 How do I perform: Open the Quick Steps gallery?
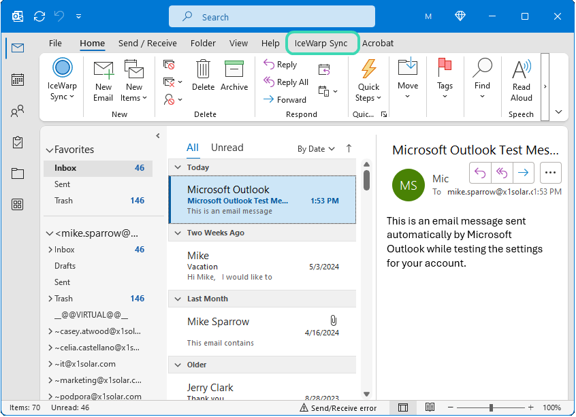click(368, 81)
